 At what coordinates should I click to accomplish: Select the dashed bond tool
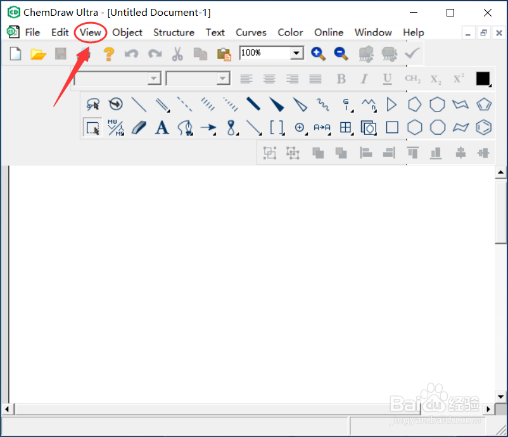click(x=184, y=104)
